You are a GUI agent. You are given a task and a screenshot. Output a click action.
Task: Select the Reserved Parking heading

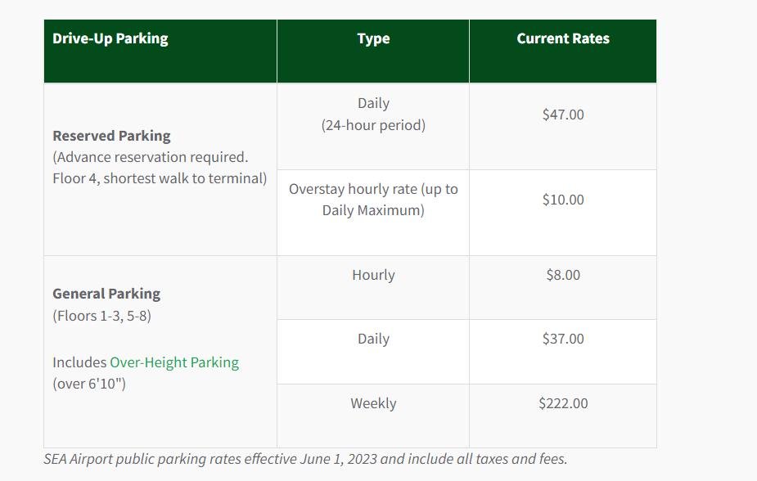[x=111, y=136]
